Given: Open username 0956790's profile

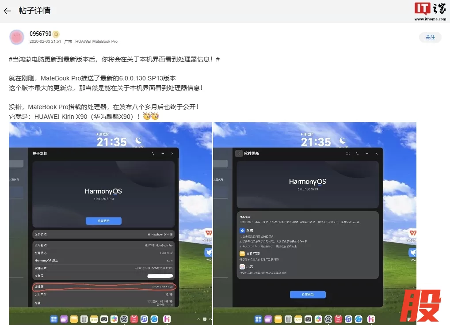Looking at the screenshot, I should (x=40, y=34).
